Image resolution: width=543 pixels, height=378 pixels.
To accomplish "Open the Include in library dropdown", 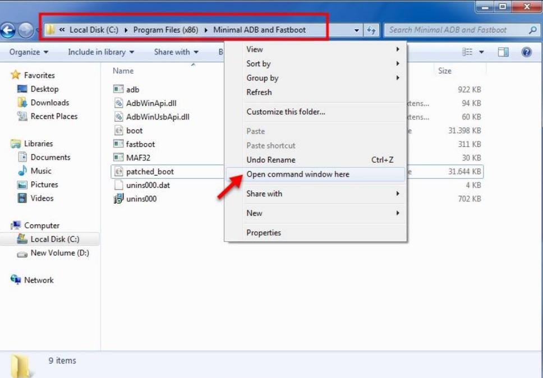I will click(x=101, y=52).
